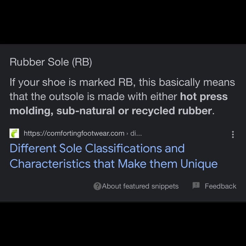Viewport: 246px width, 246px height.
Task: Click 'Characteristics that Make them Unique' link line
Action: [x=113, y=164]
